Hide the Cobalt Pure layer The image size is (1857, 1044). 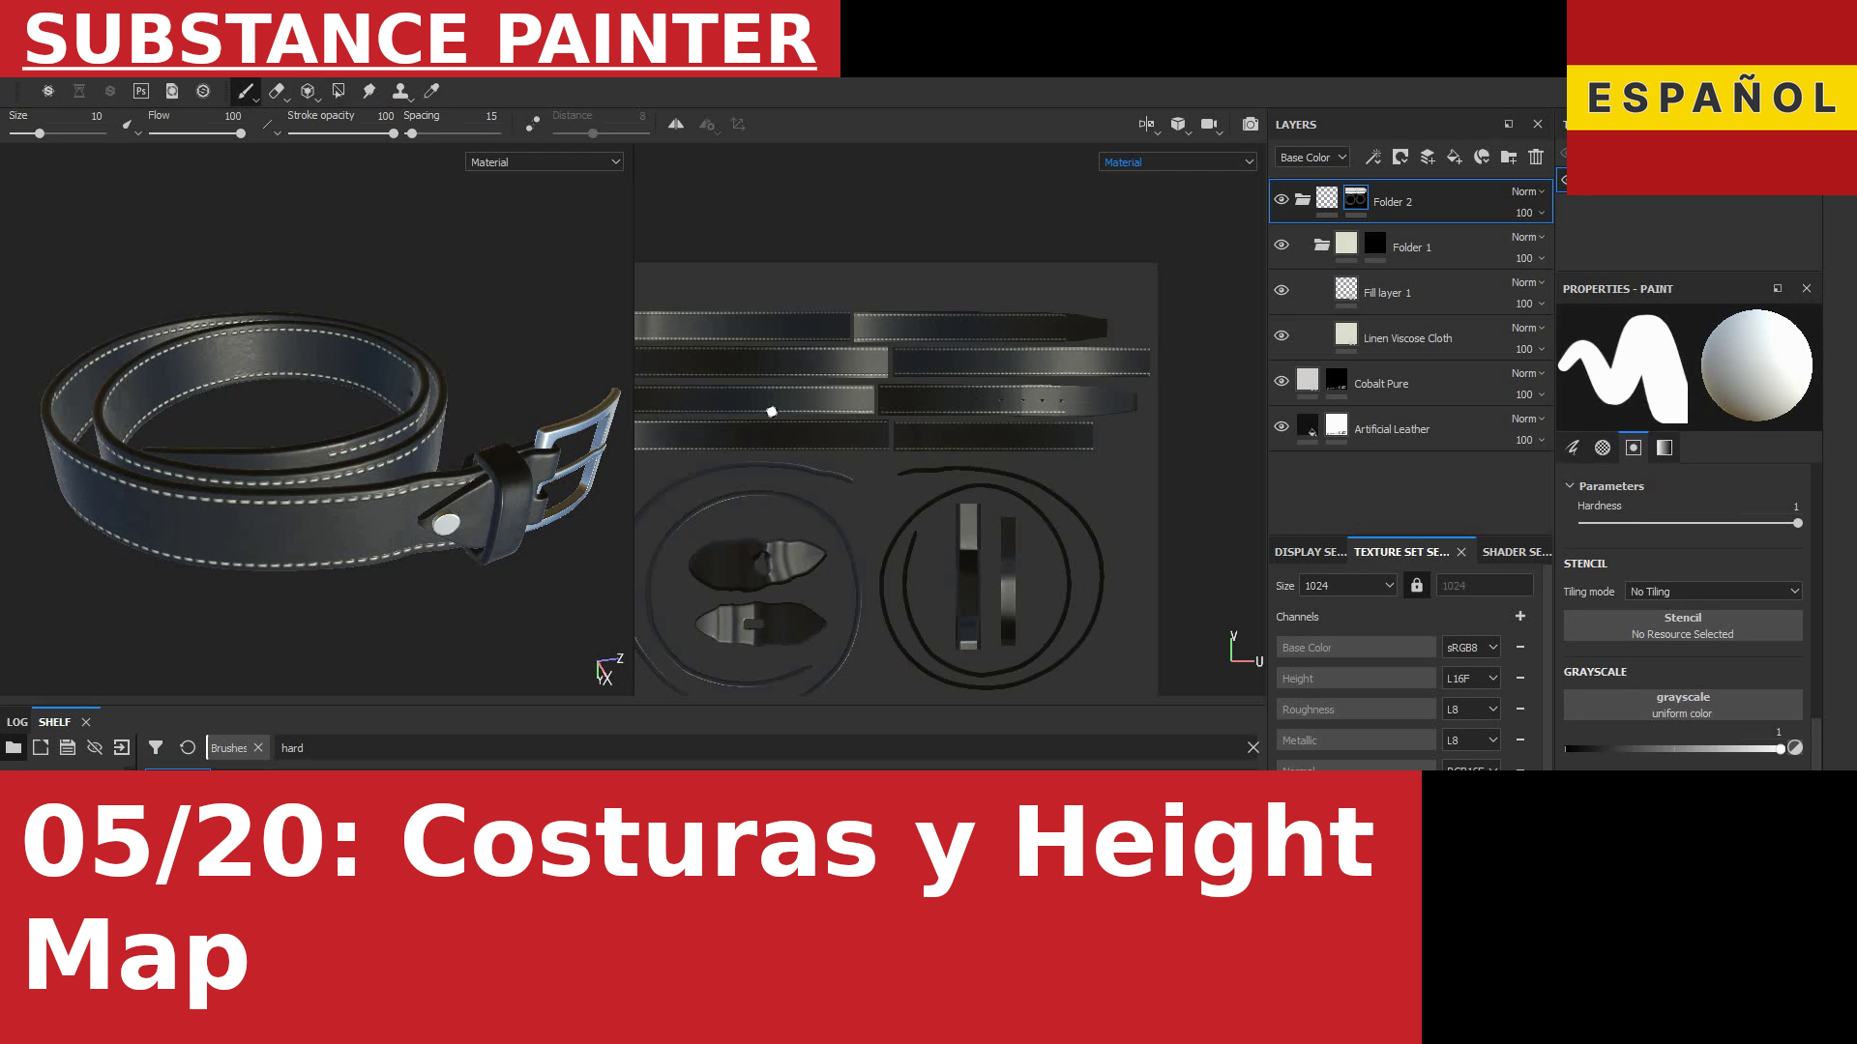tap(1282, 381)
